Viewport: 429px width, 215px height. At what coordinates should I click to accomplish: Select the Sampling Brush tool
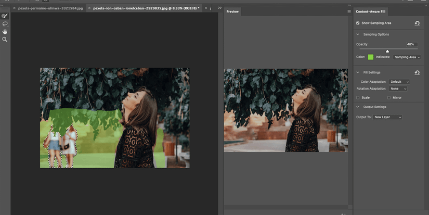click(x=5, y=16)
